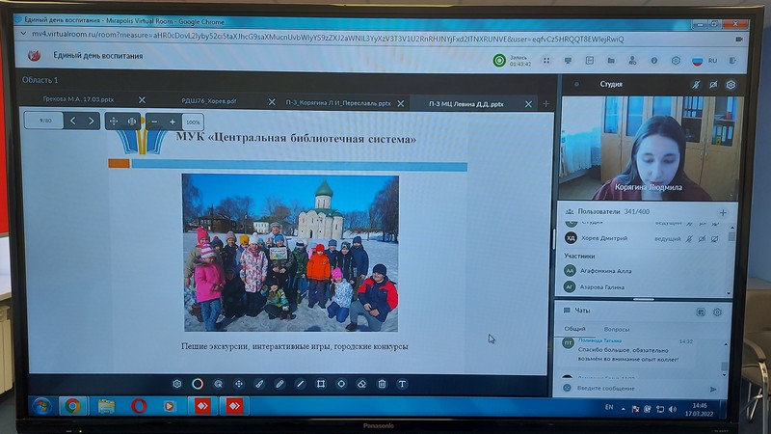Send chat message with arrow icon

(x=713, y=389)
